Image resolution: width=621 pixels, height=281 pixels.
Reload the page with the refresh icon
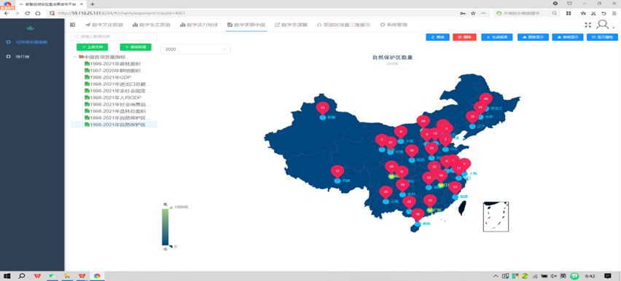point(27,13)
